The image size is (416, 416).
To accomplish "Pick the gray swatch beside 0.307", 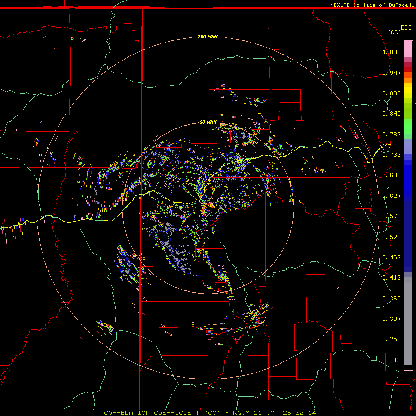I will tap(408, 319).
